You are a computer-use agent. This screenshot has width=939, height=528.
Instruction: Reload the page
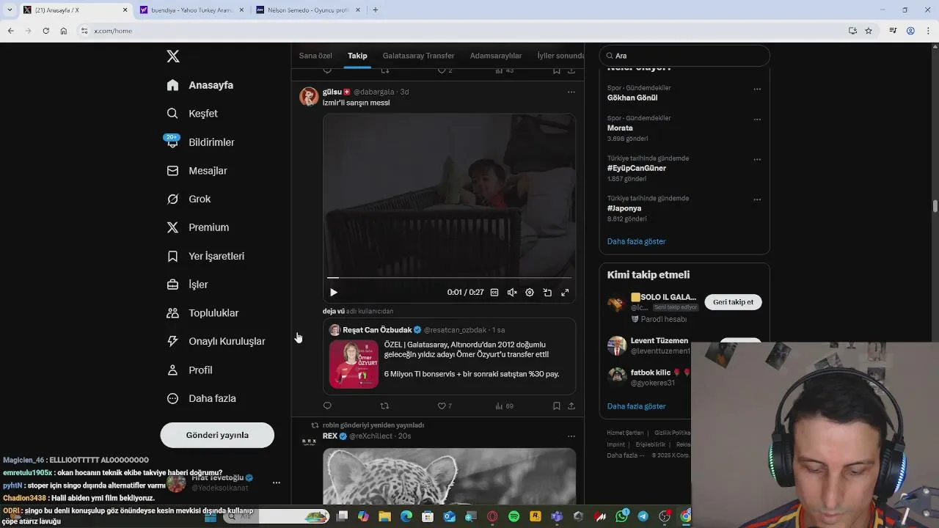coord(45,31)
